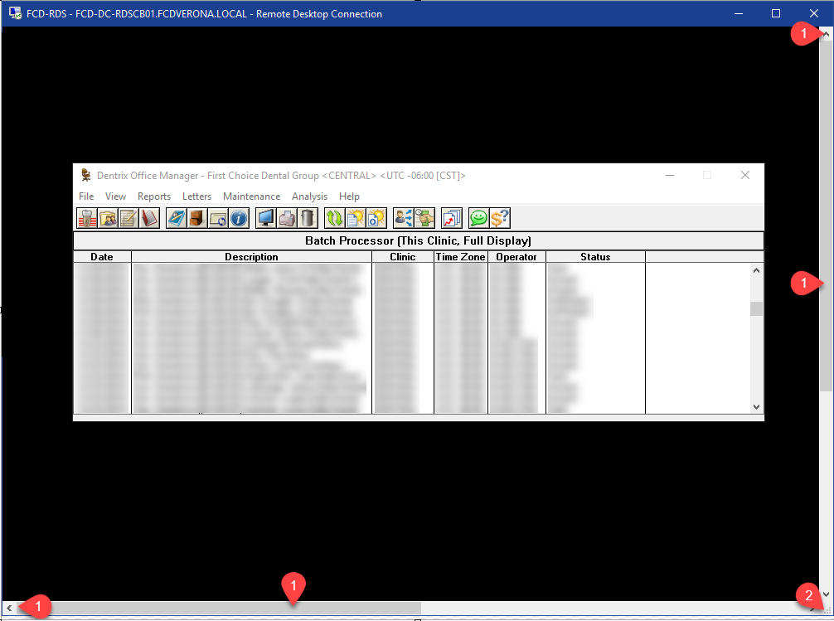The image size is (834, 621).
Task: Click Remote Desktop horizontal scroll-left arrow
Action: pos(9,608)
